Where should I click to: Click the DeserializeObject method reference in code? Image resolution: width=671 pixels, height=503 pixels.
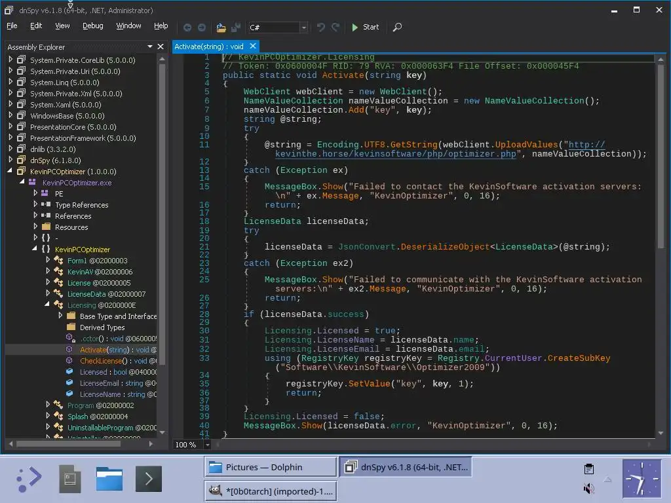(445, 247)
